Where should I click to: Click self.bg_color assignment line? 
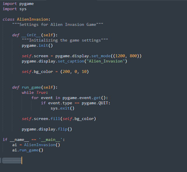click(x=55, y=72)
